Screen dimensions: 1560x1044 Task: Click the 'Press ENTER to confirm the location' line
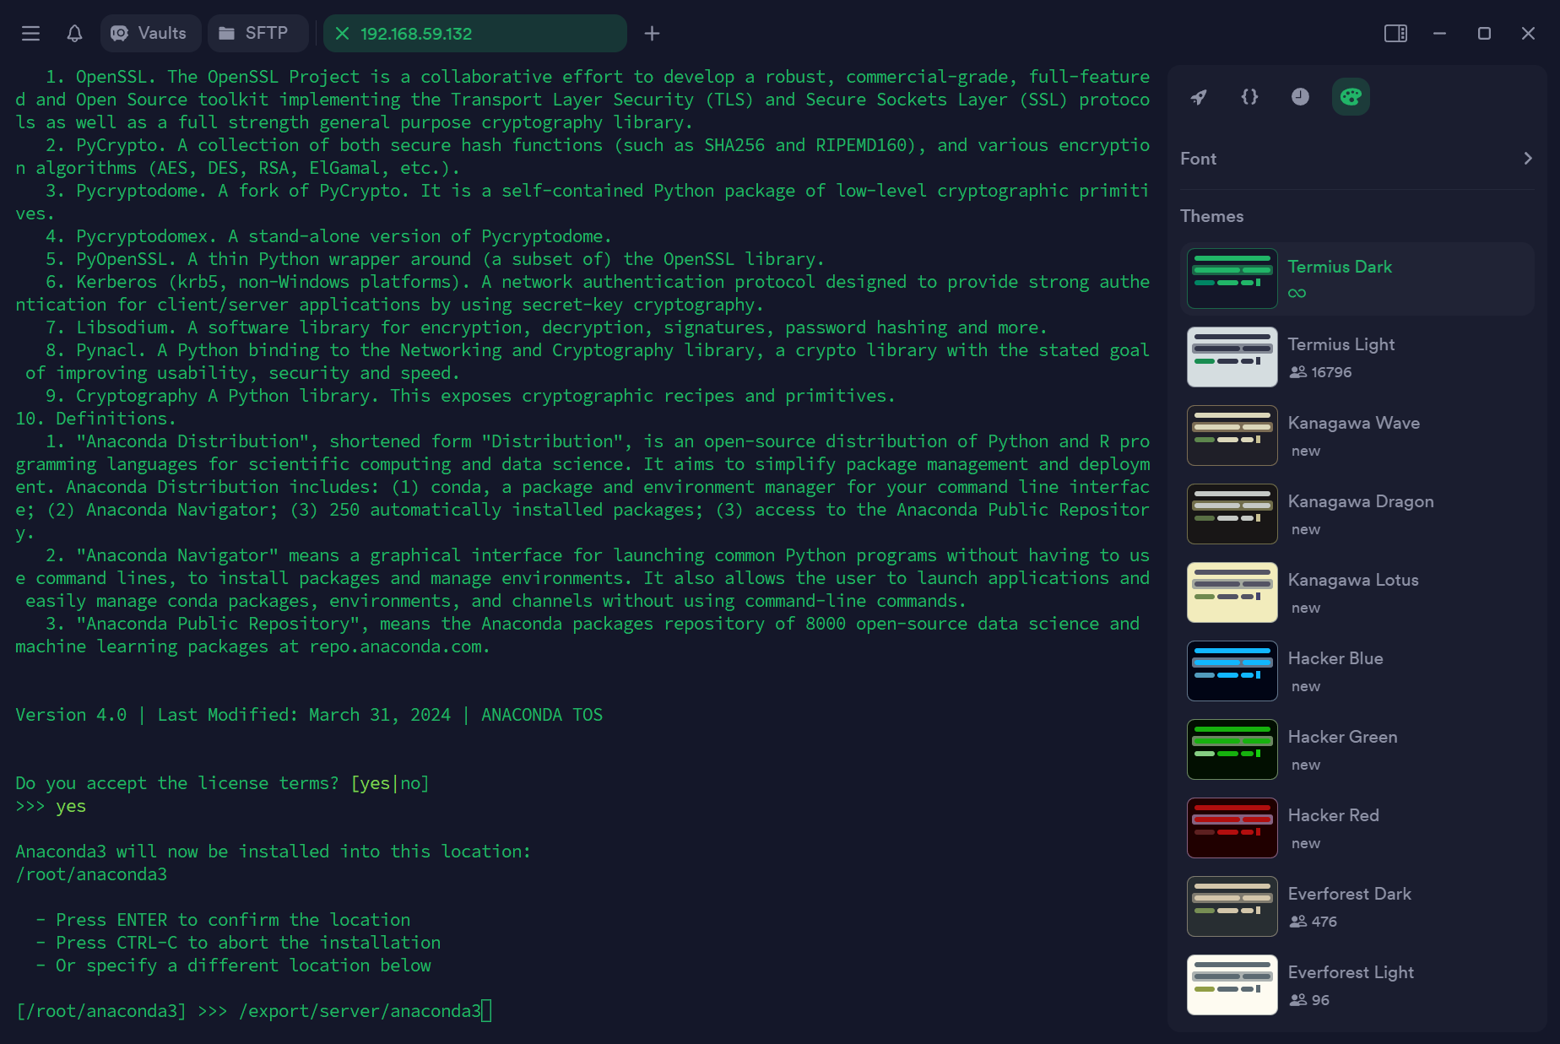coord(223,920)
